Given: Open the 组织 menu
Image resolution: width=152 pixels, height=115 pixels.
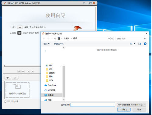Looking at the screenshot, I should coord(47,44).
